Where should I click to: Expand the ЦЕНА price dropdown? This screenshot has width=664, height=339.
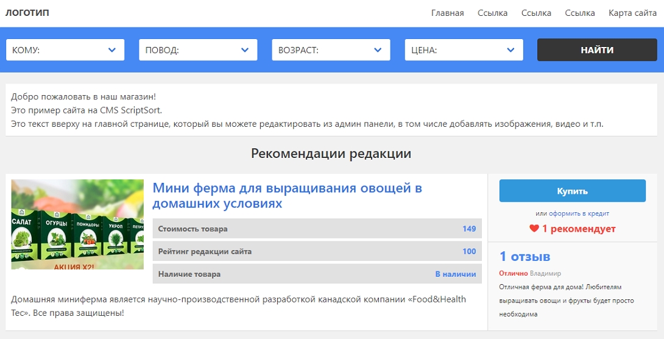(464, 50)
